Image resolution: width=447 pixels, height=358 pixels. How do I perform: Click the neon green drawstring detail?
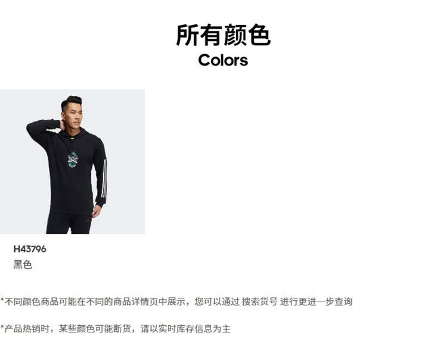coord(72,139)
